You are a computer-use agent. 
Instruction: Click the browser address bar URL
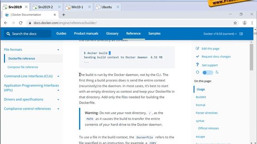pyautogui.click(x=65, y=23)
